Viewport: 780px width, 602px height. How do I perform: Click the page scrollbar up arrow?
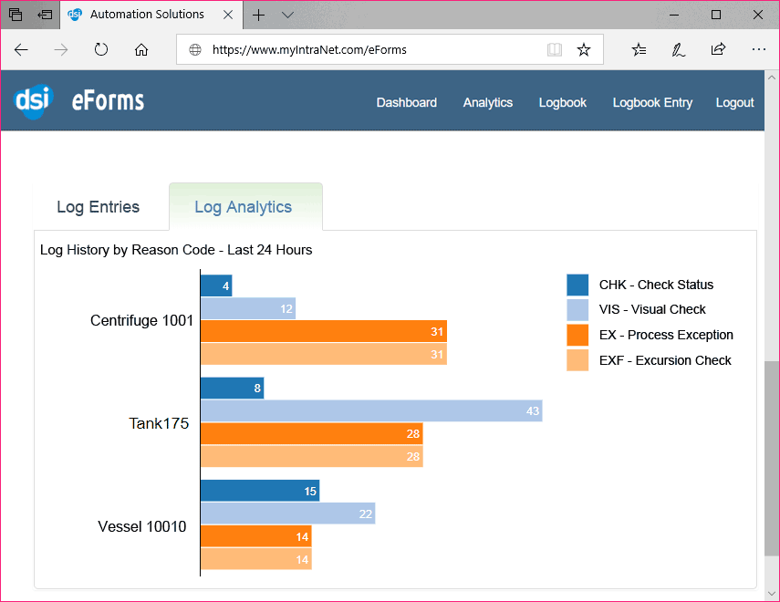tap(772, 78)
